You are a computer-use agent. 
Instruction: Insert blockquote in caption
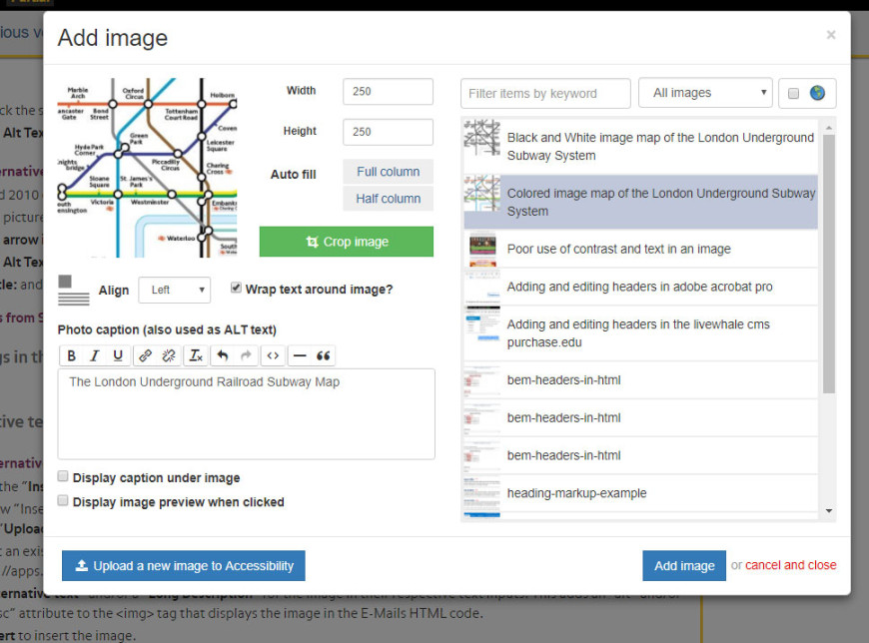coord(323,355)
